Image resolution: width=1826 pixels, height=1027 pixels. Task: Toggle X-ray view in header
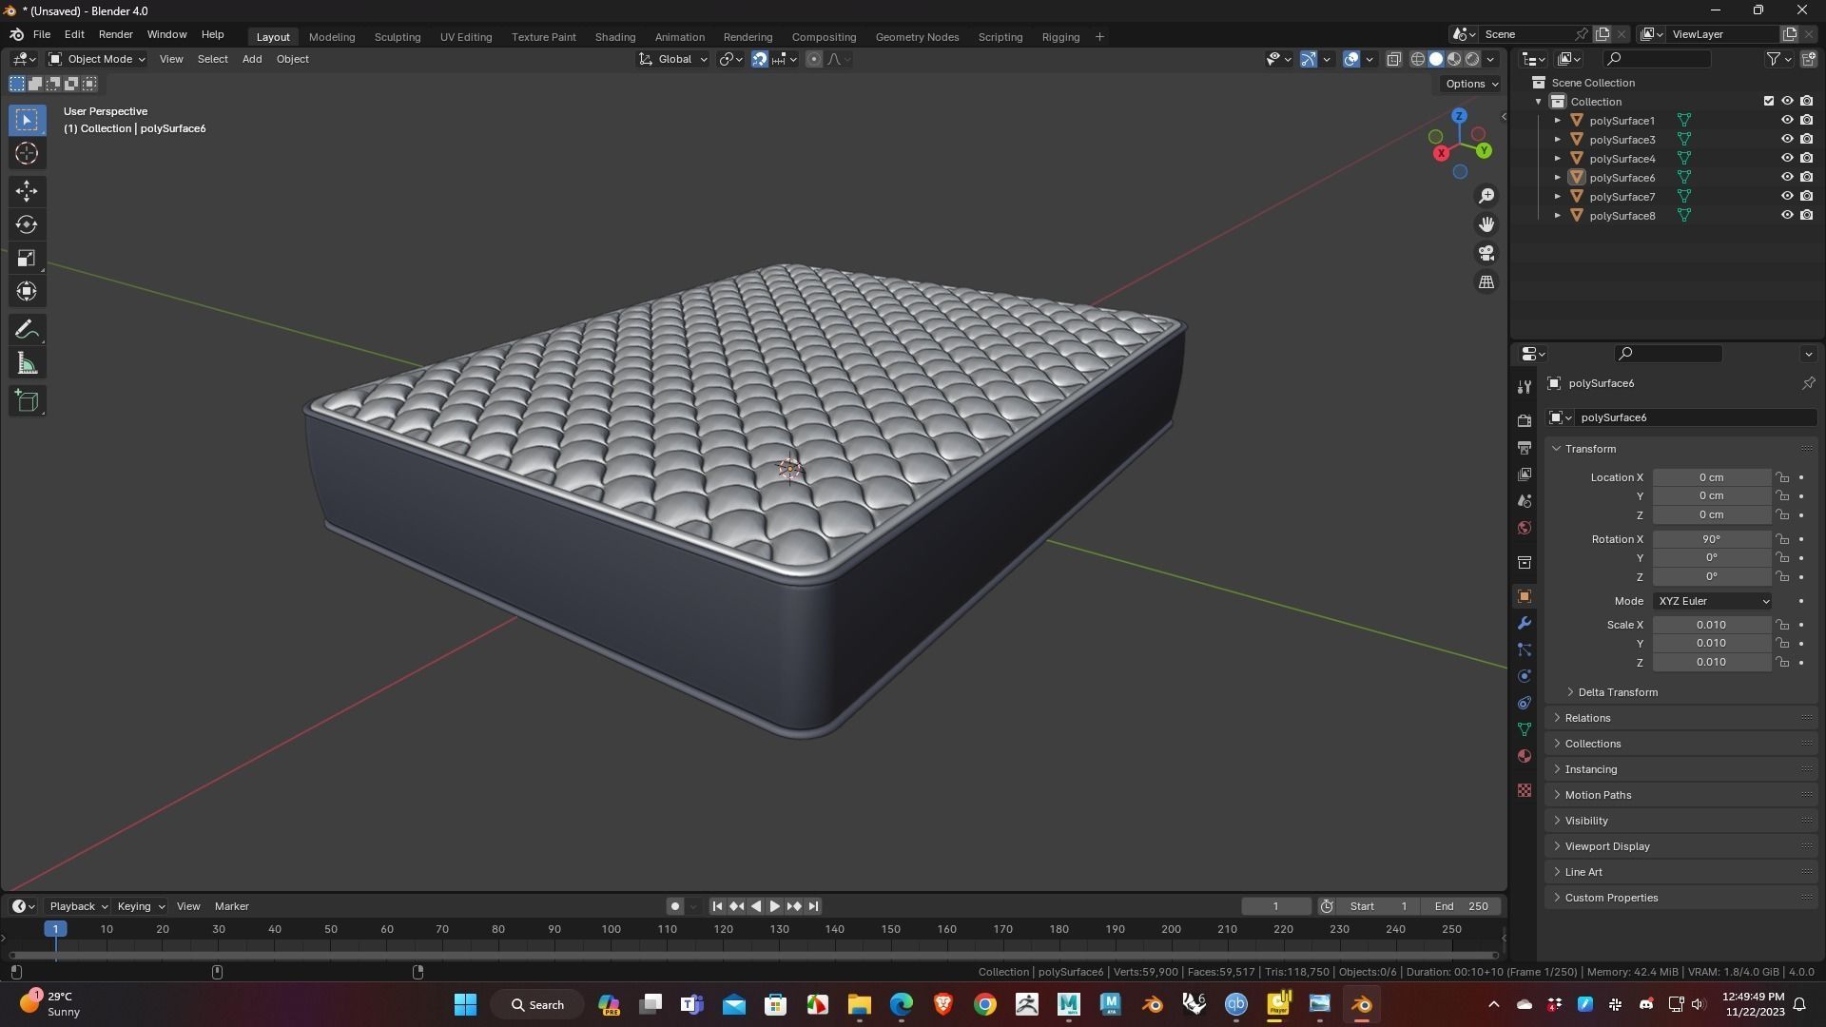(x=1393, y=59)
